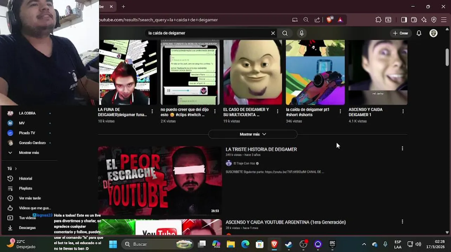Open Brave Leo AI sparkle icon
This screenshot has width=451, height=252.
(x=424, y=20)
